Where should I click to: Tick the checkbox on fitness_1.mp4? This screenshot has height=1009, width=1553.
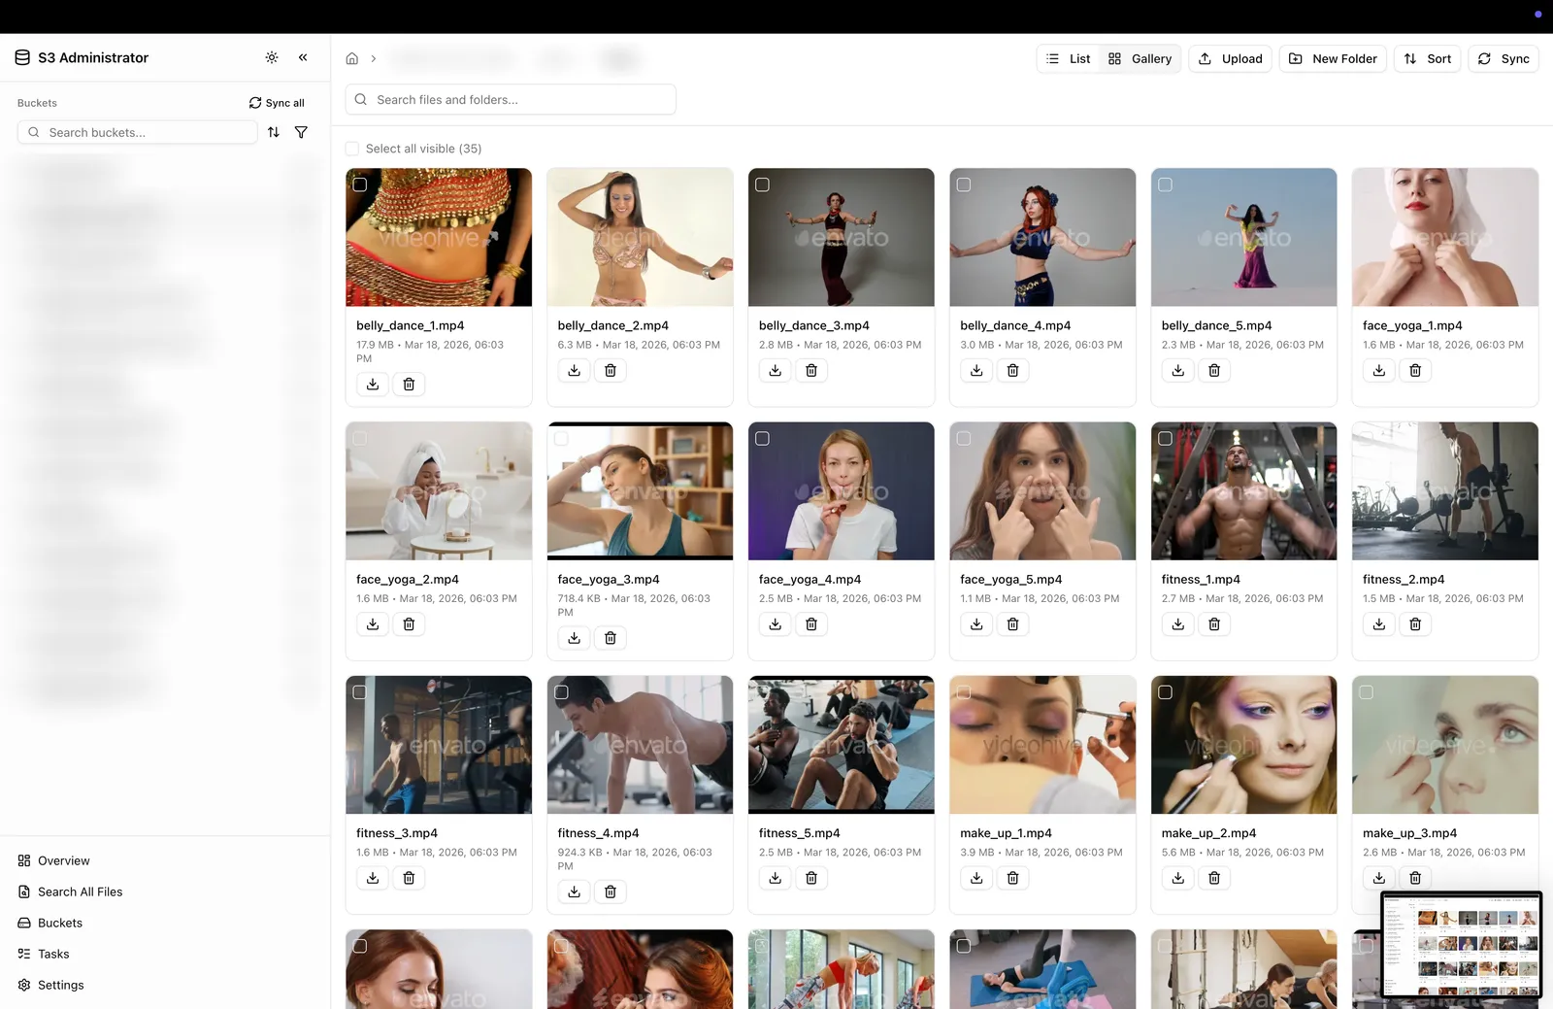pyautogui.click(x=1166, y=439)
